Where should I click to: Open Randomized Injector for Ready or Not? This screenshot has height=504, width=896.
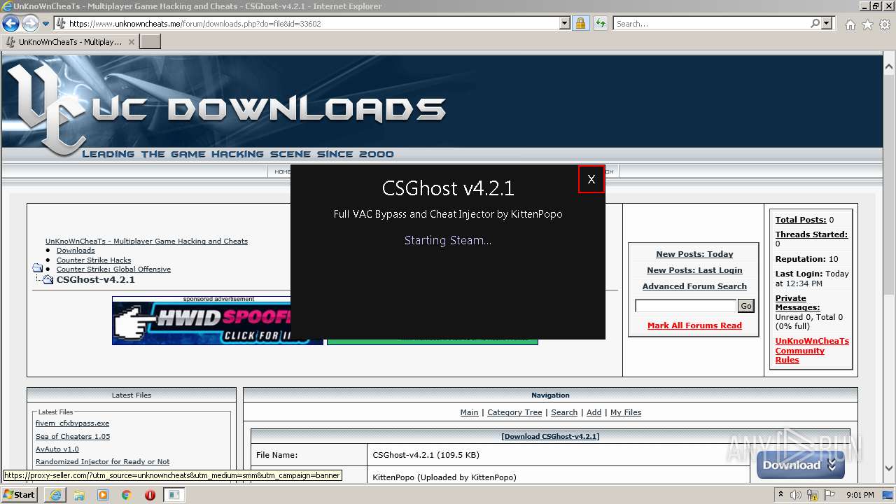102,462
